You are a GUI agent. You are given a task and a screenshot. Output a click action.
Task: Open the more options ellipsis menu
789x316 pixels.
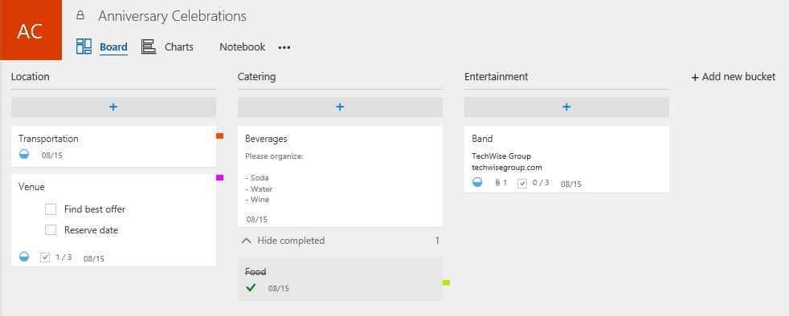point(284,47)
